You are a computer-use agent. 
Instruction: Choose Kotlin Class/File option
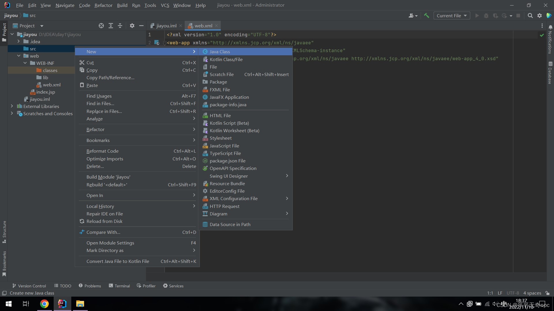[245, 59]
